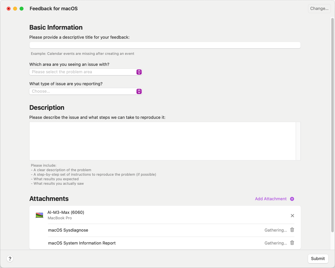Screen dimensions: 335x268
Task: Open help with the question mark button
Action: [x=10, y=259]
